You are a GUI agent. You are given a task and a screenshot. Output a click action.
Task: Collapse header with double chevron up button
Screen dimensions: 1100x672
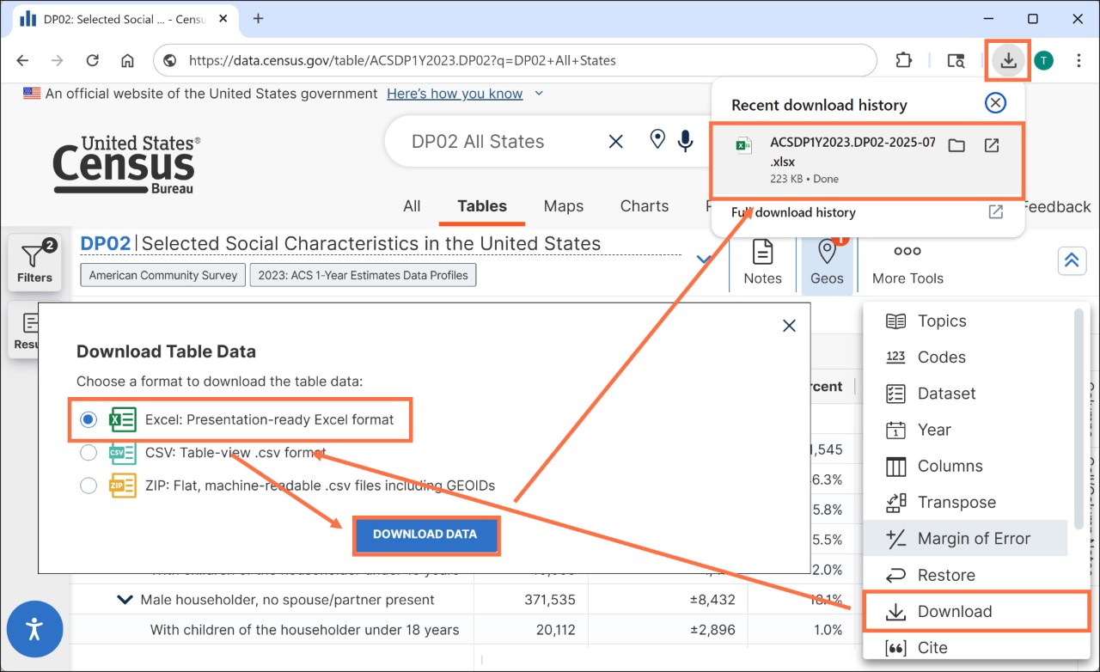(1072, 260)
